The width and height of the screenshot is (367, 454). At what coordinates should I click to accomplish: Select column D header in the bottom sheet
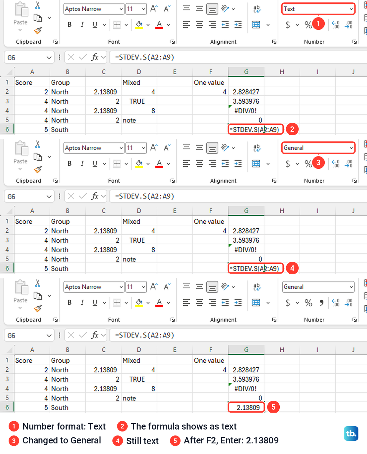(x=139, y=350)
